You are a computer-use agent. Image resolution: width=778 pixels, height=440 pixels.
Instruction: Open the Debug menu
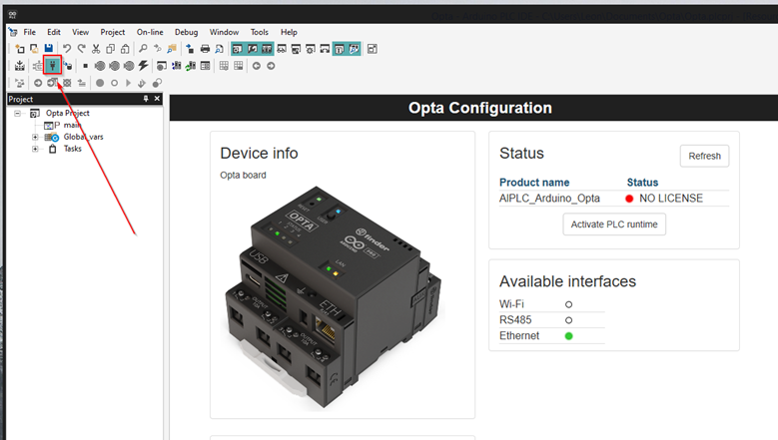pos(186,32)
